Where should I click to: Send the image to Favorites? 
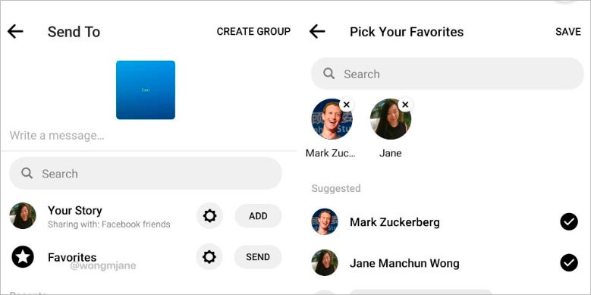pyautogui.click(x=258, y=257)
